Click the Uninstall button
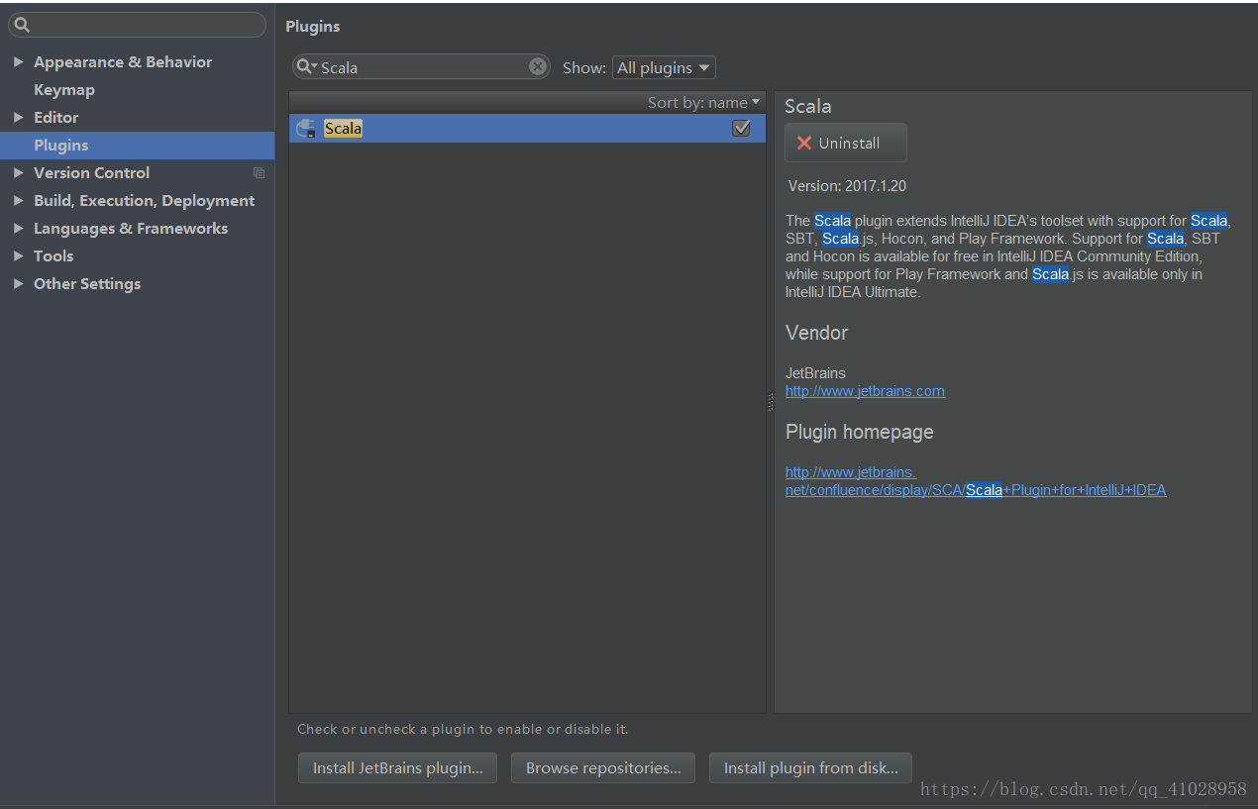The image size is (1258, 809). 846,143
